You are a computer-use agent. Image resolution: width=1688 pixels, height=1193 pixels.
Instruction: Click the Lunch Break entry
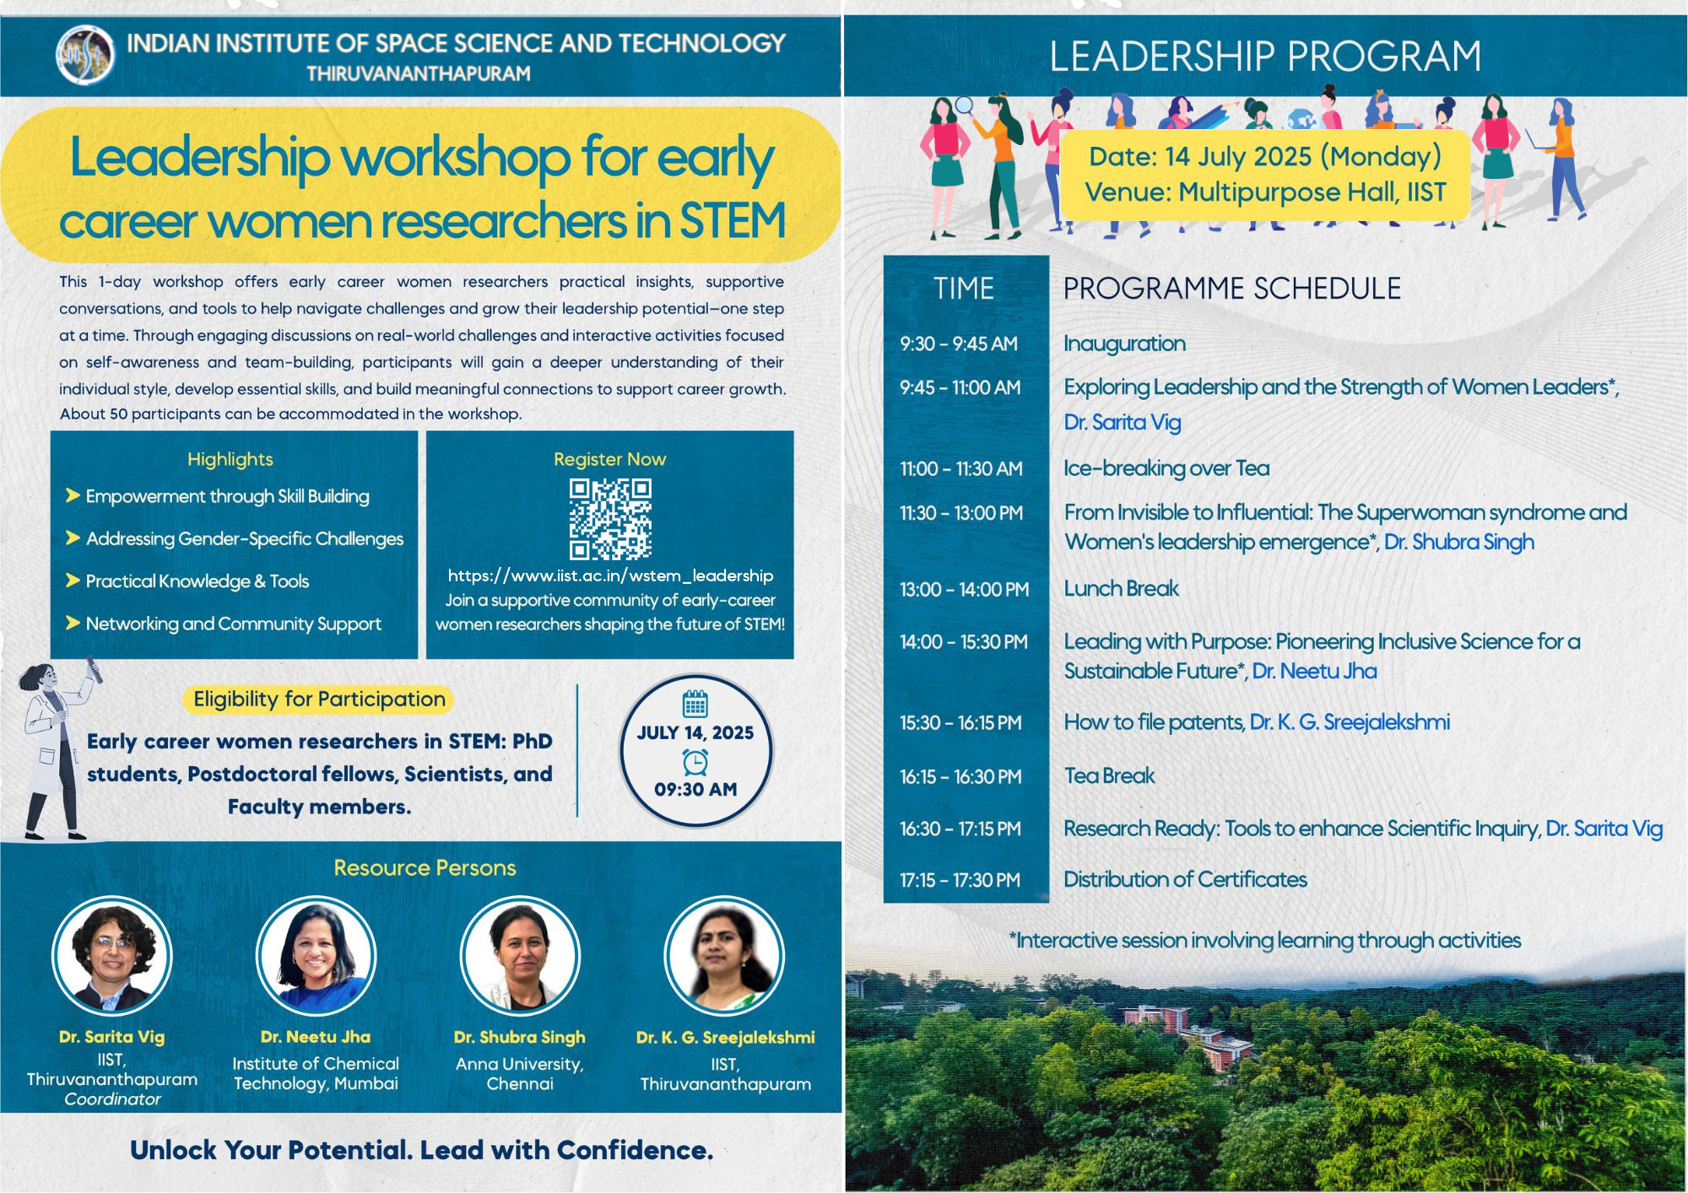coord(1121,588)
